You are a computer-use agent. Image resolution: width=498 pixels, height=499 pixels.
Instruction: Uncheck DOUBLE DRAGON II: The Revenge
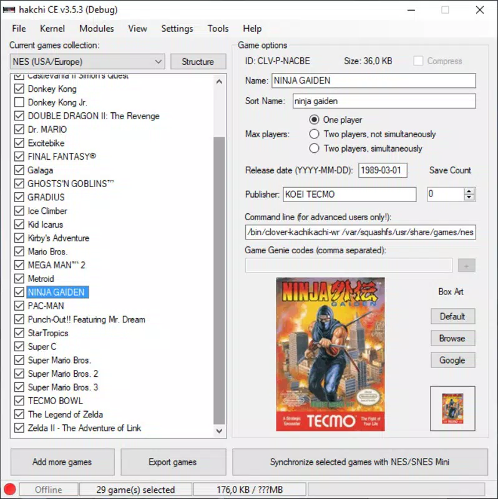tap(19, 116)
